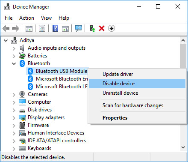The height and width of the screenshot is (162, 188).
Task: Click the Disk drives icon
Action: pyautogui.click(x=22, y=111)
